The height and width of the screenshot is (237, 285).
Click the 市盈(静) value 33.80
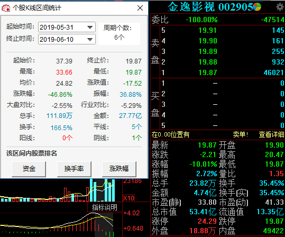tap(207, 202)
